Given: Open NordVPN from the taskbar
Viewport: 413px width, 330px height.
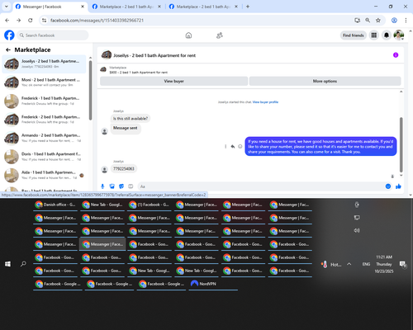Looking at the screenshot, I should 213,284.
